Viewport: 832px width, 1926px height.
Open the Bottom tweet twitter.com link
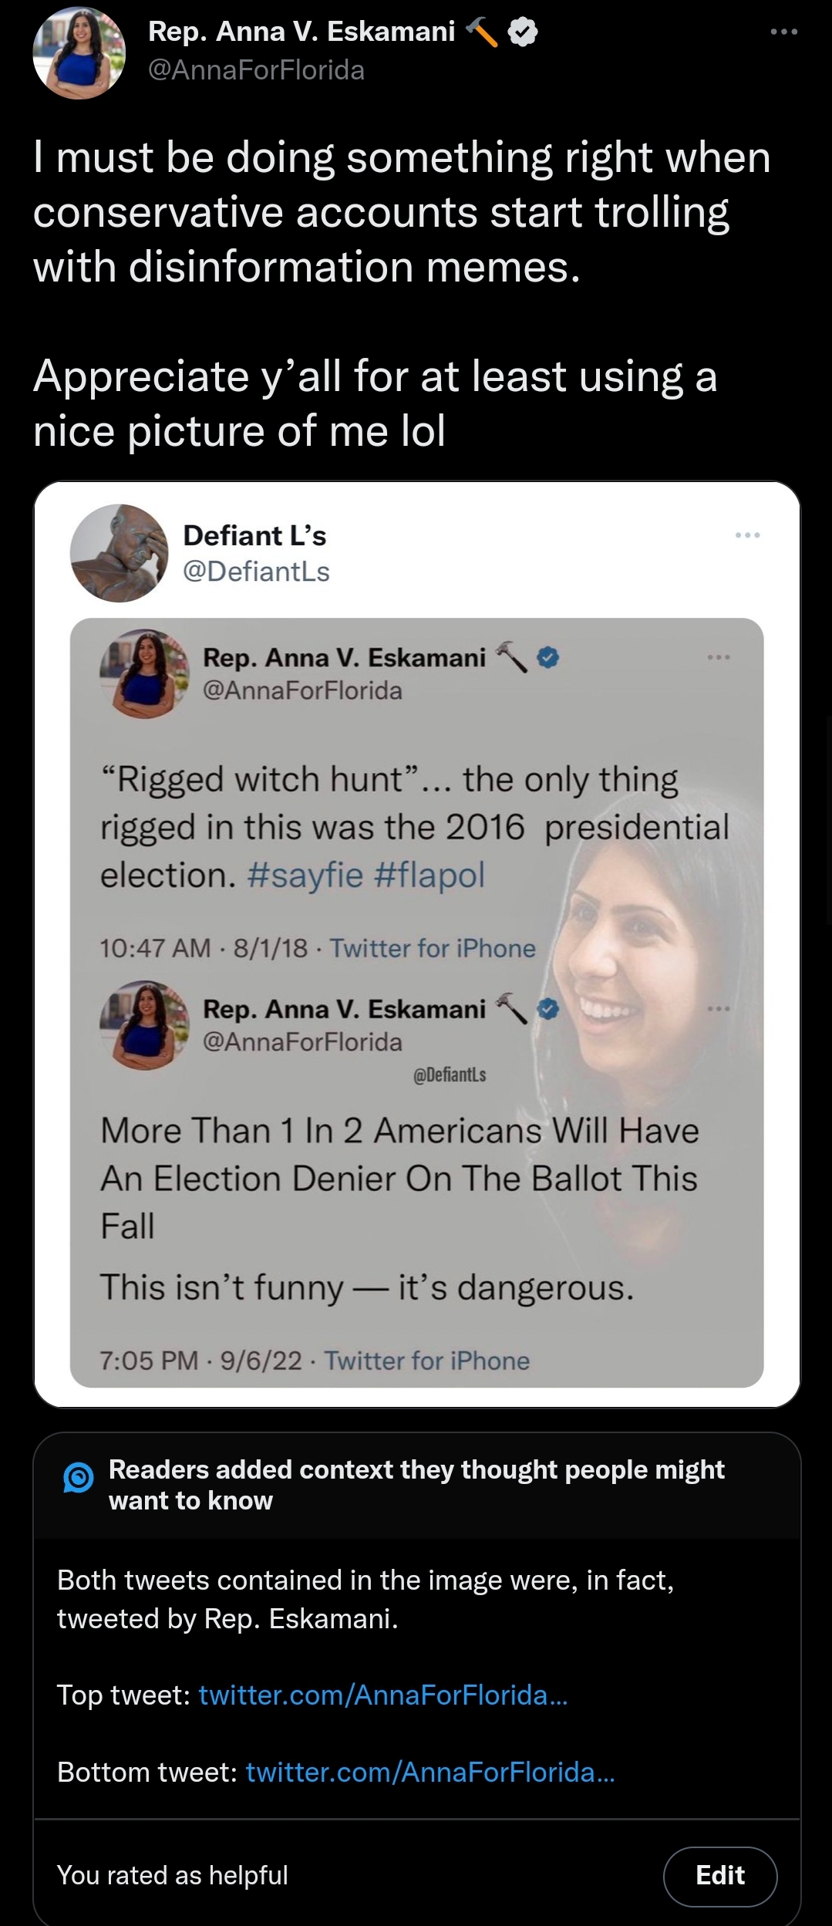click(429, 1772)
